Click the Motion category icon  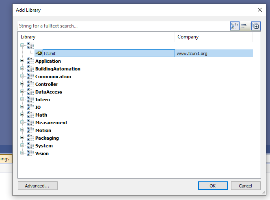point(30,130)
